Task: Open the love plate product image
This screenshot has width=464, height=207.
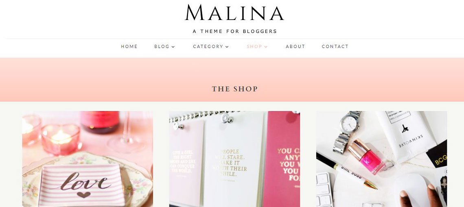Action: pos(88,159)
